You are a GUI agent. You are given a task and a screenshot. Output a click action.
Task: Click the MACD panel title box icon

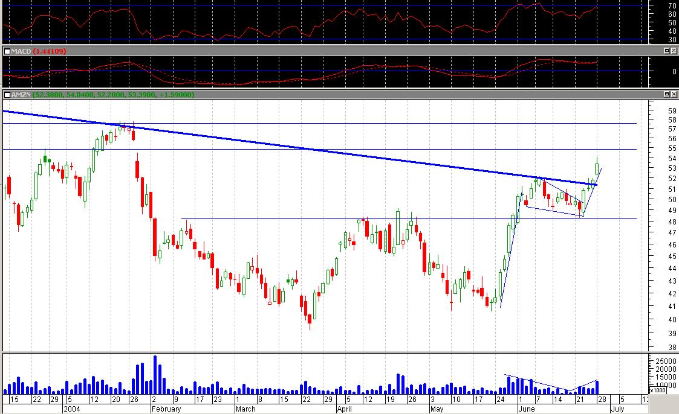7,51
